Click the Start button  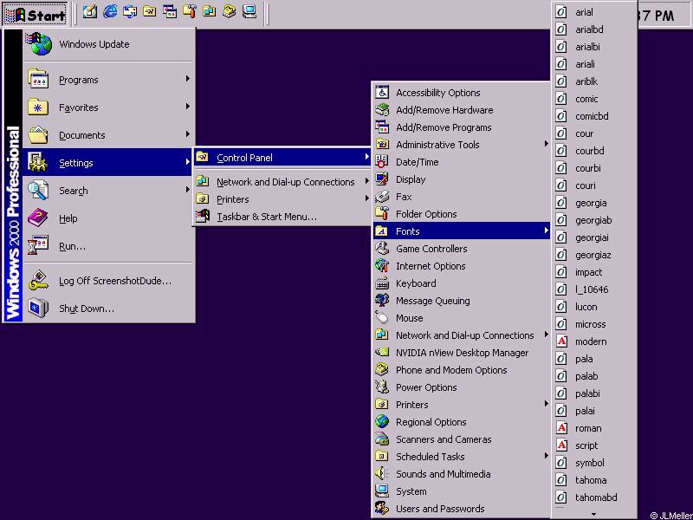click(x=35, y=14)
